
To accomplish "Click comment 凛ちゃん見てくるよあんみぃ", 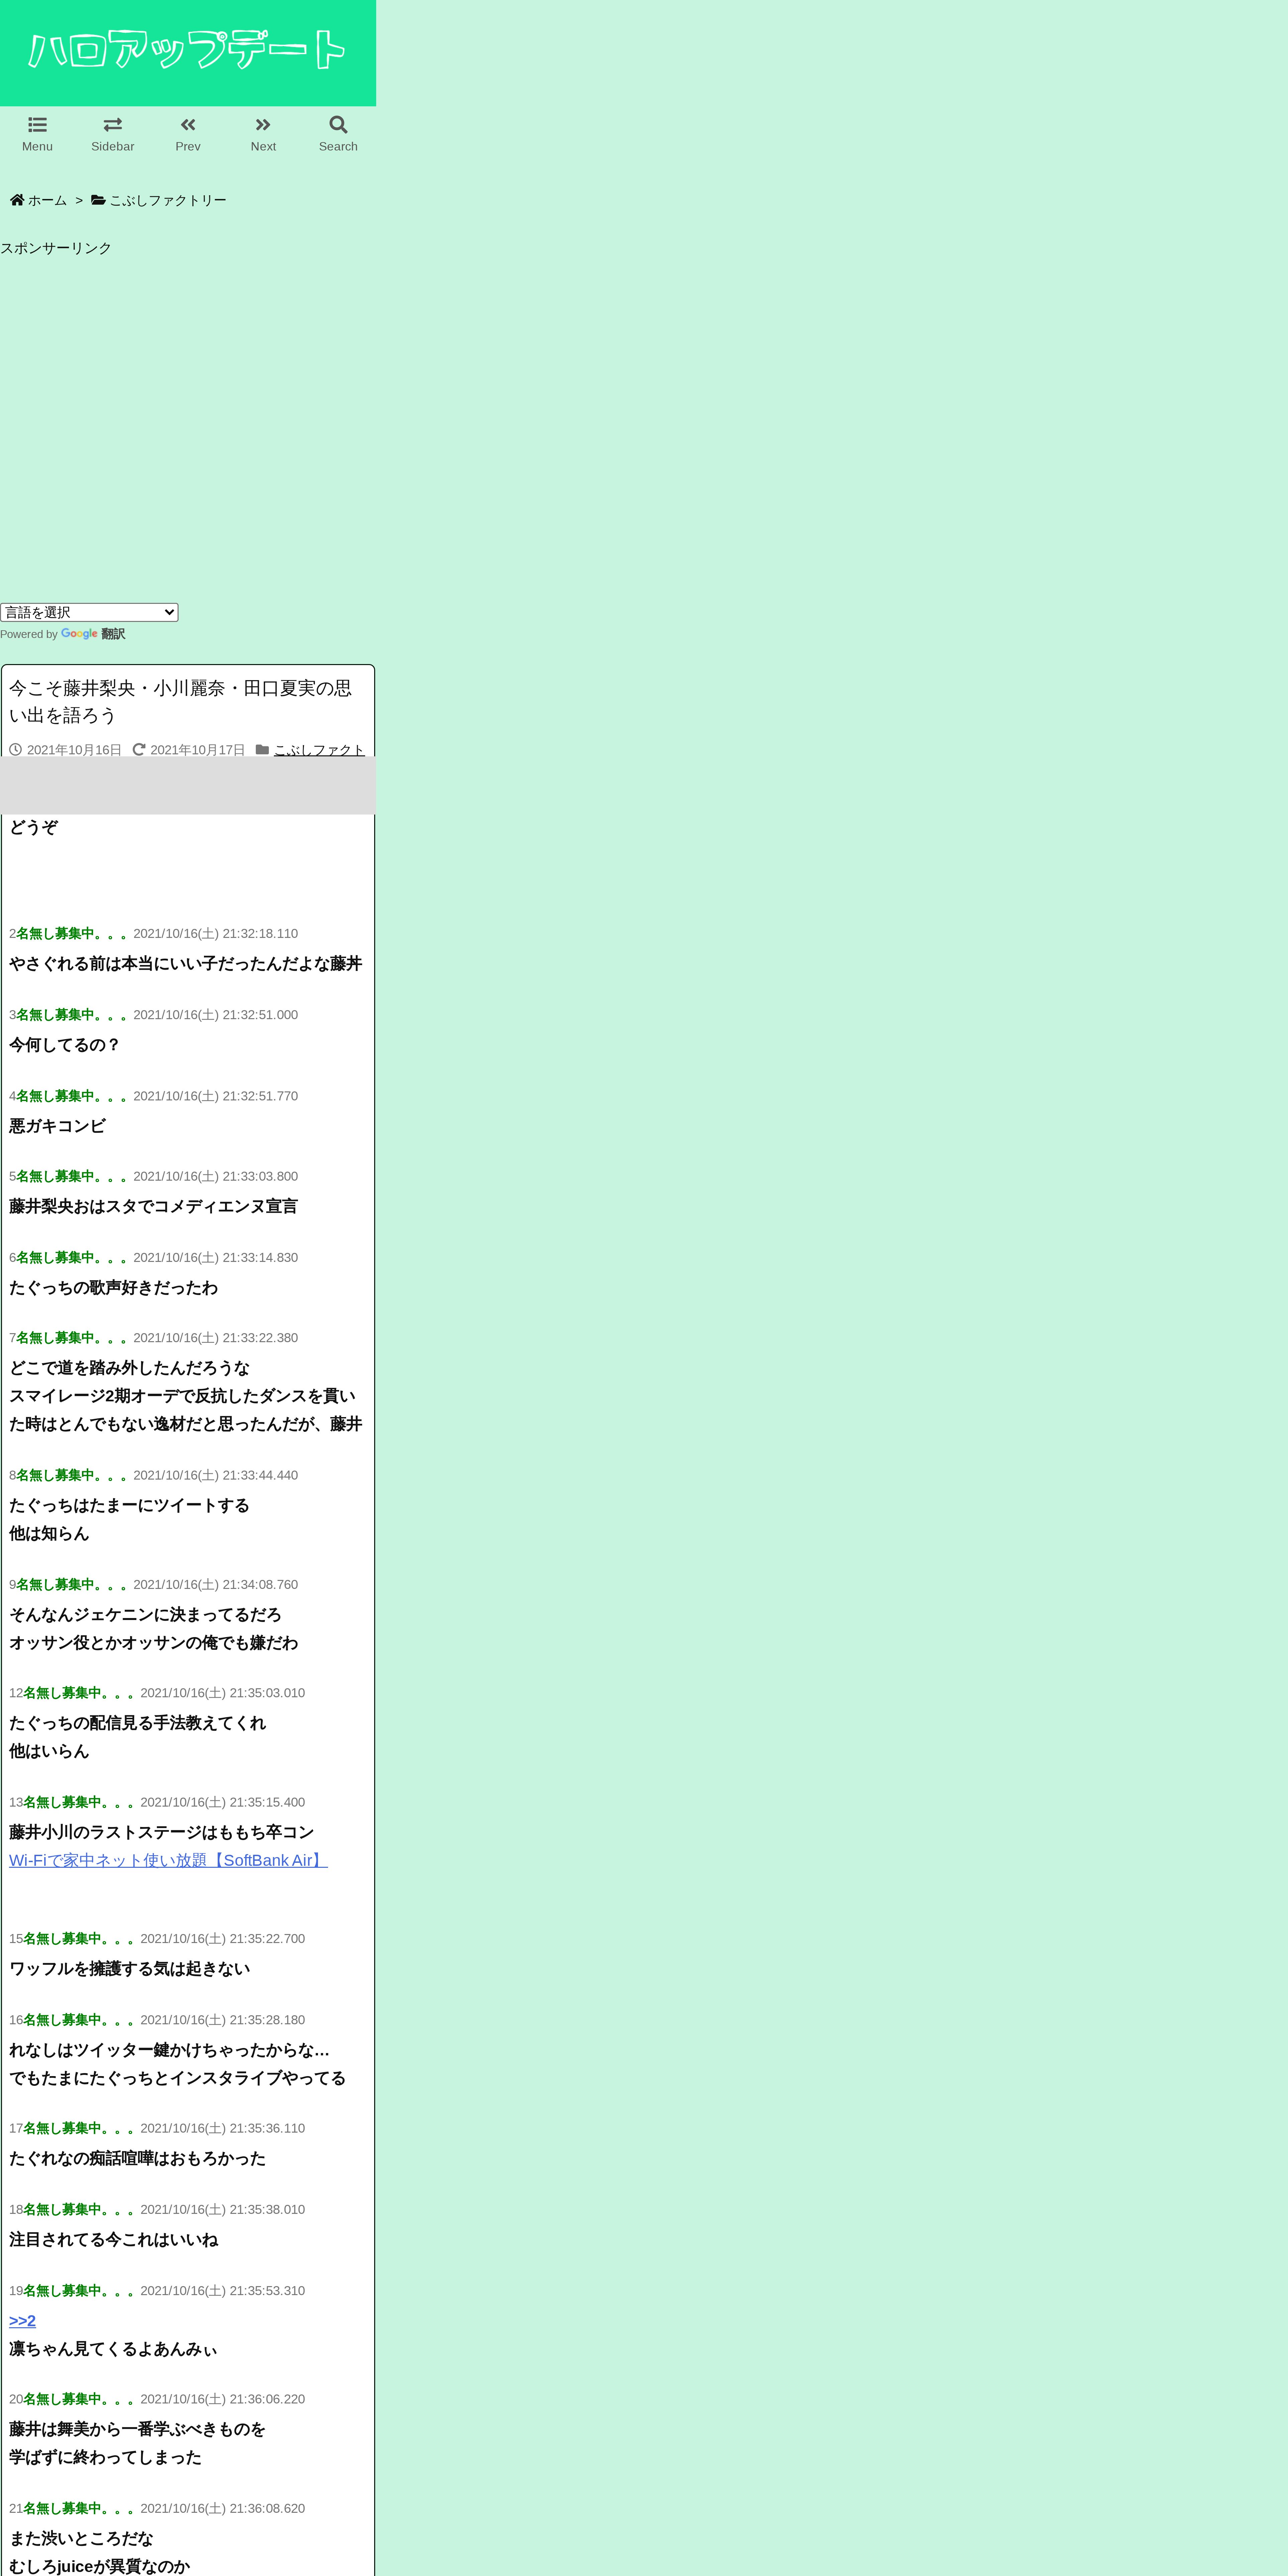I will pos(113,2349).
